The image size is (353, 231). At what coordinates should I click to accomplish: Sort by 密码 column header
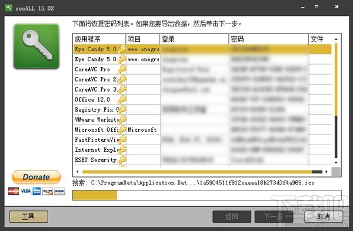pos(269,39)
